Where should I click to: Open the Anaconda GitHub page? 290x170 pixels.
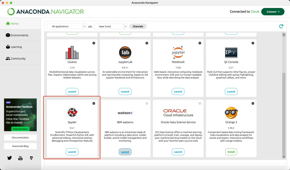[x=32, y=158]
